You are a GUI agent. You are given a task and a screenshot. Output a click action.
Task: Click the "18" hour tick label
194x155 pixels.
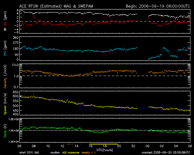click(x=105, y=146)
